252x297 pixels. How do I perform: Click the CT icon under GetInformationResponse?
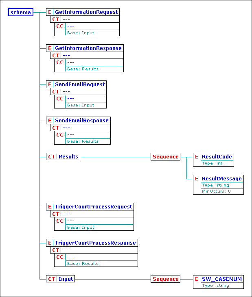(x=56, y=56)
